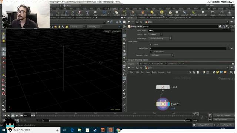Open the Windows Start menu

[3, 130]
